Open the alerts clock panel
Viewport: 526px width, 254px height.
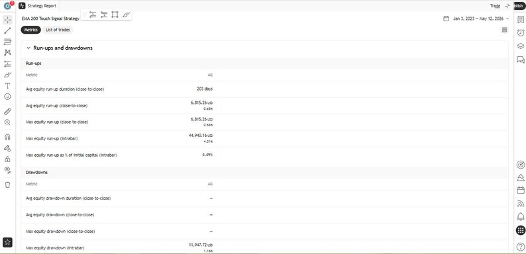[521, 32]
